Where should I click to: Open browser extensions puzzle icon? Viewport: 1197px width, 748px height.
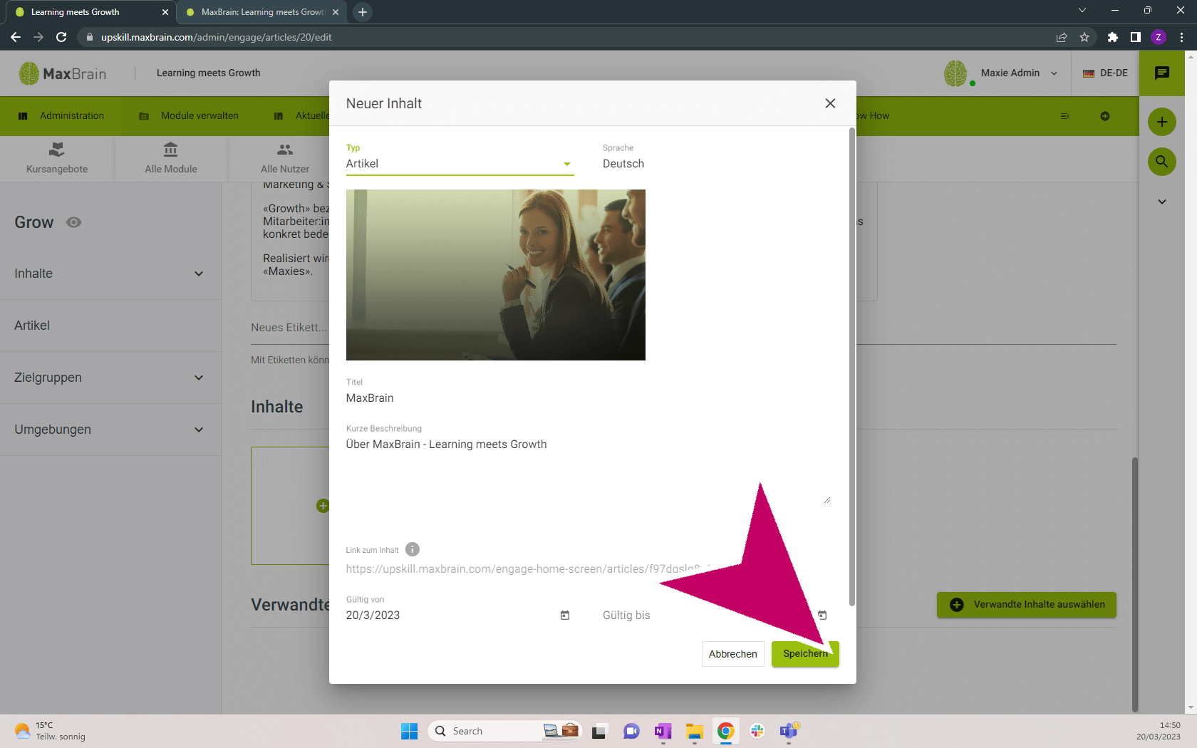1113,37
